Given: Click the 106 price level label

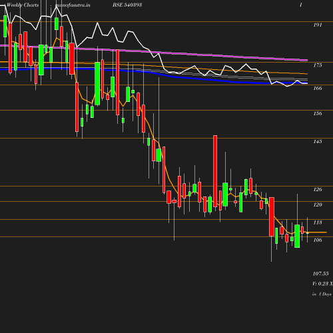Looking at the screenshot, I should tap(318, 240).
